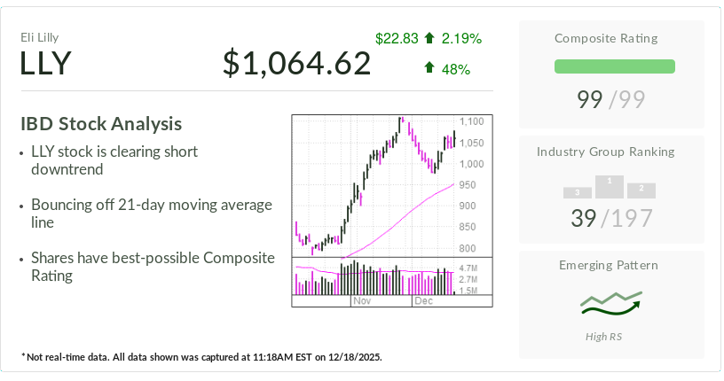724x381 pixels.
Task: Click the $1,064.62 share price
Action: click(x=296, y=63)
